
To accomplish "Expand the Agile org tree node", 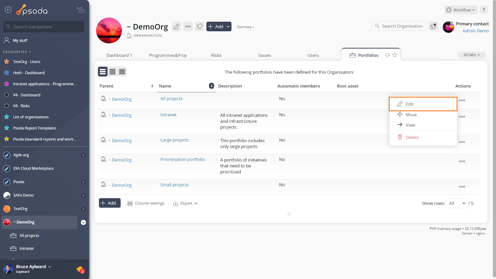I will (x=83, y=155).
